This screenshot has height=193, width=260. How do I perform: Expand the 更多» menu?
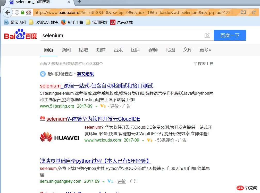pos(205,50)
